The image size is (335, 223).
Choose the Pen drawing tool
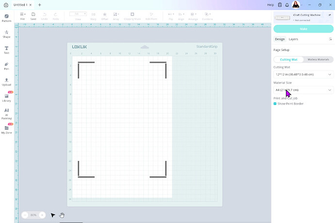tap(6, 66)
